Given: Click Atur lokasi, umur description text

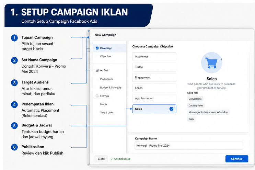Looking at the screenshot, I should click(x=38, y=91).
